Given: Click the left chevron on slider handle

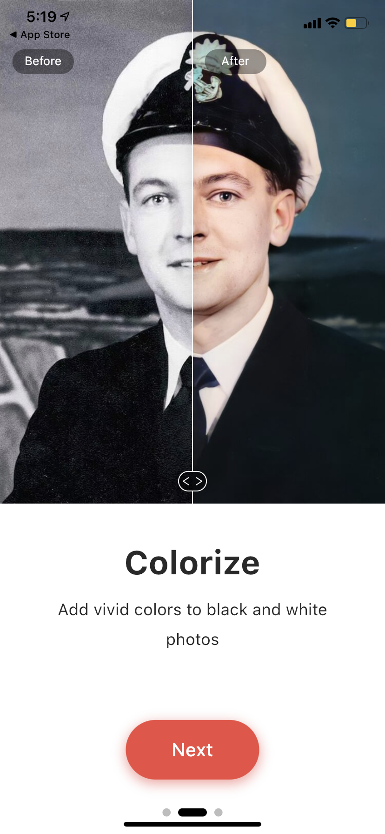Looking at the screenshot, I should tap(186, 481).
